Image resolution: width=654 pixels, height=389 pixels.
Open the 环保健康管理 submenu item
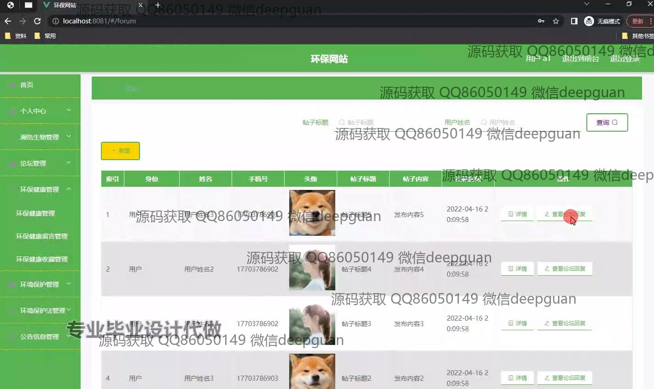(35, 213)
